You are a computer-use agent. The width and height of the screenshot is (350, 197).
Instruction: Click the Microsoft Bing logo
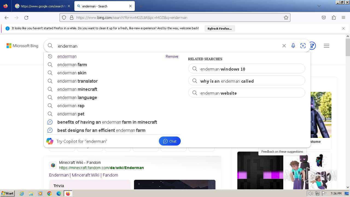(22, 46)
